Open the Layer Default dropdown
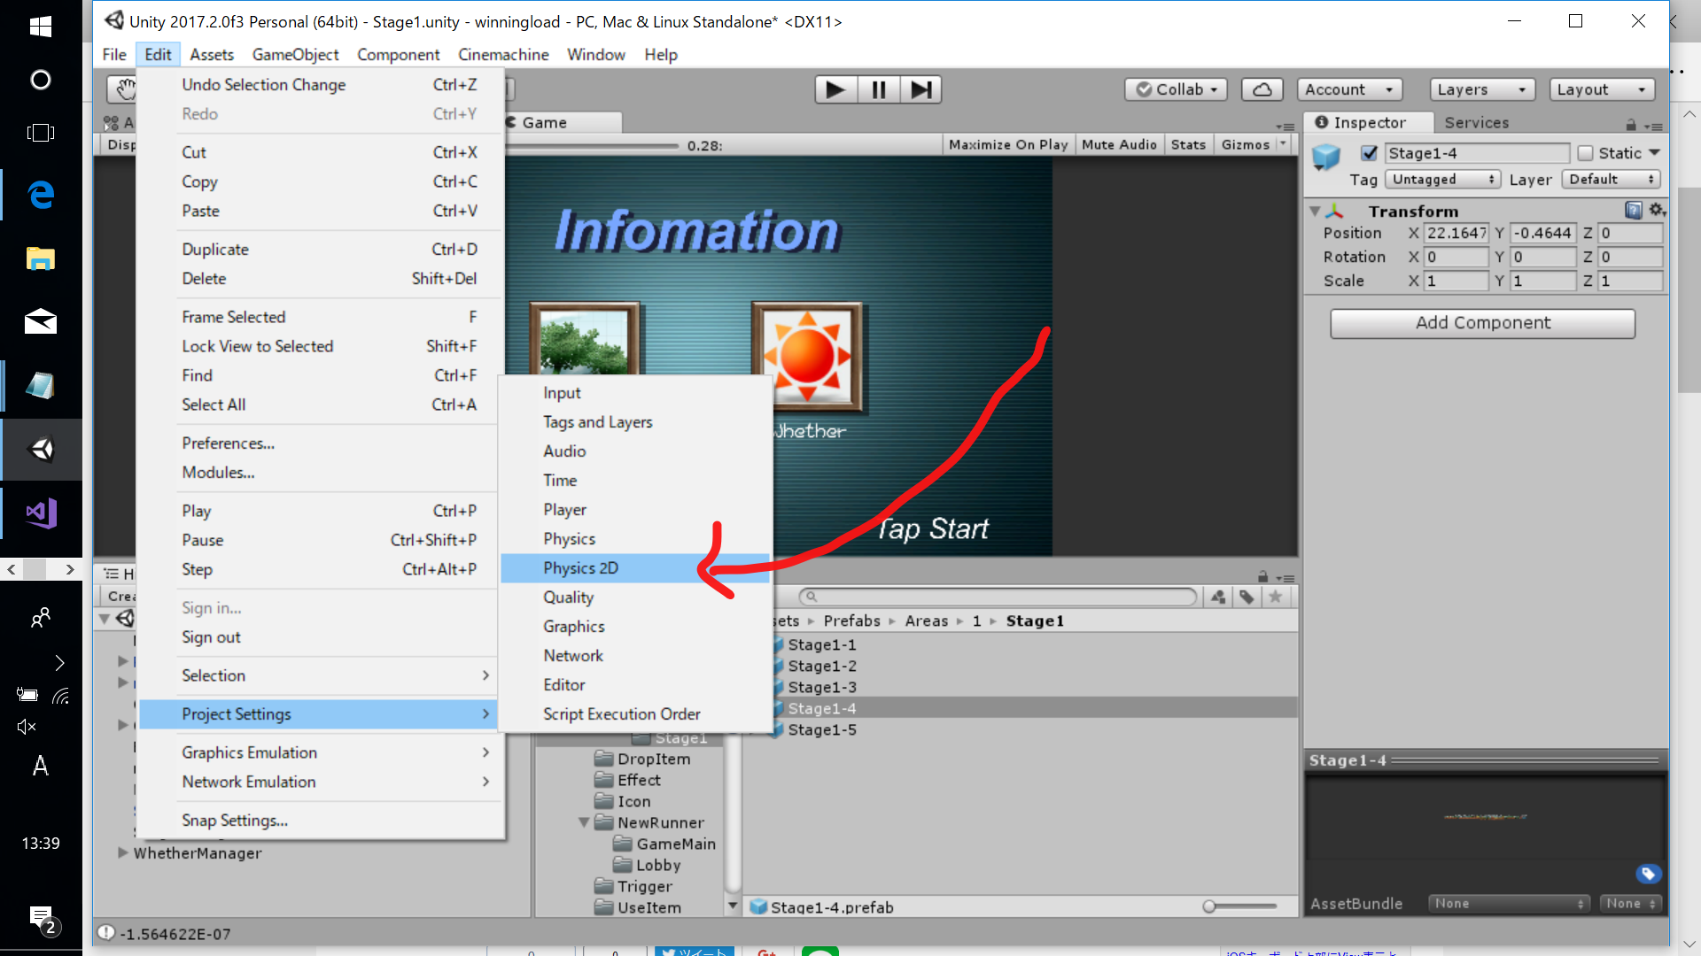This screenshot has height=956, width=1701. pyautogui.click(x=1611, y=180)
